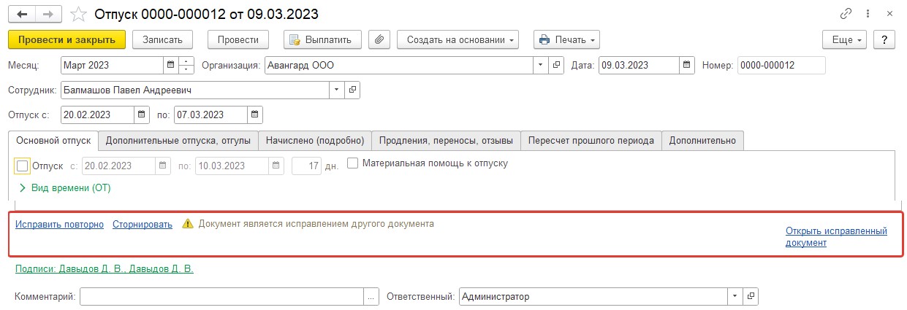The width and height of the screenshot is (907, 310).
Task: Click the back navigation arrow
Action: (x=21, y=15)
